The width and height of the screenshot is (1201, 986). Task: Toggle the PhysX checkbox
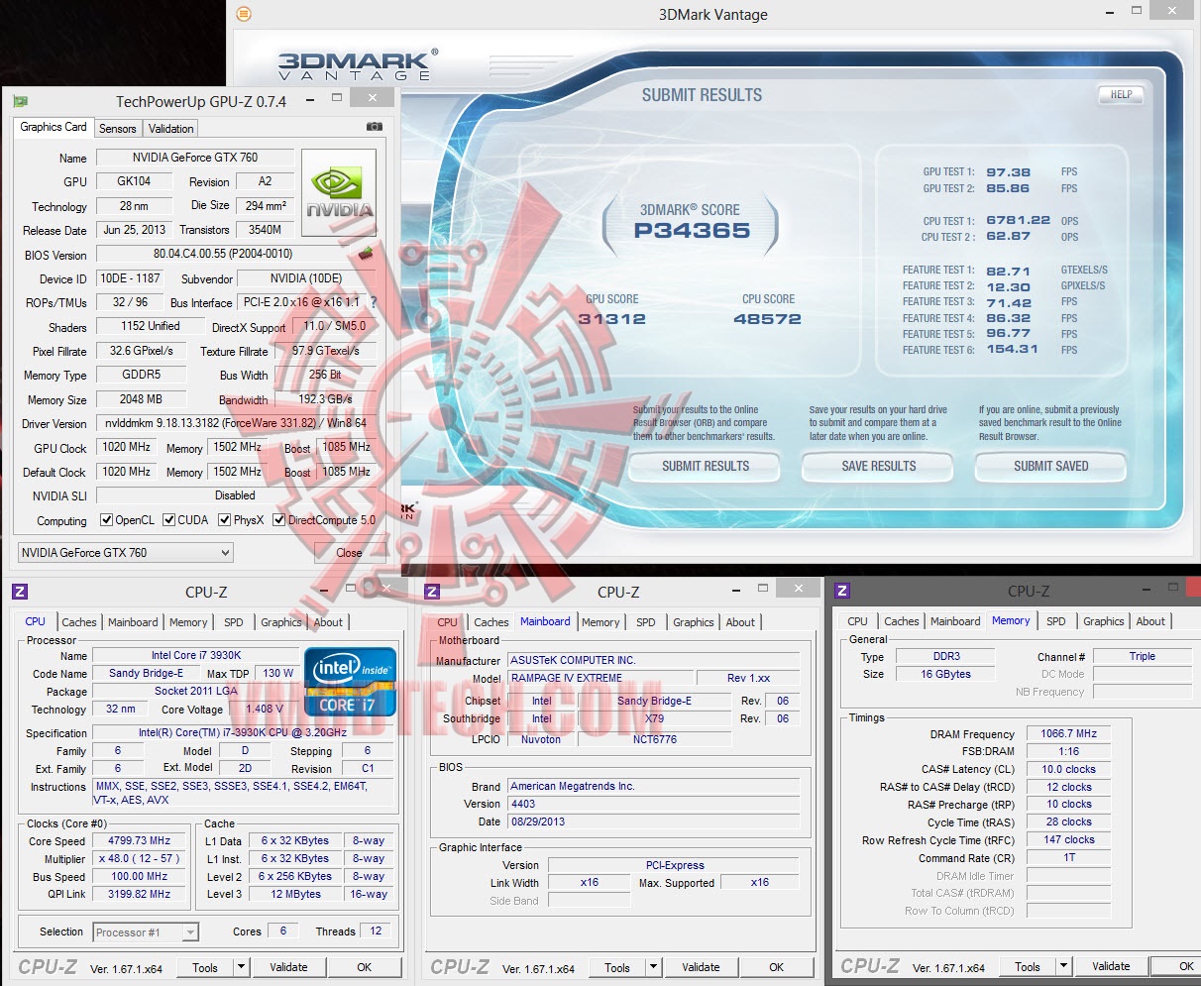click(x=225, y=519)
